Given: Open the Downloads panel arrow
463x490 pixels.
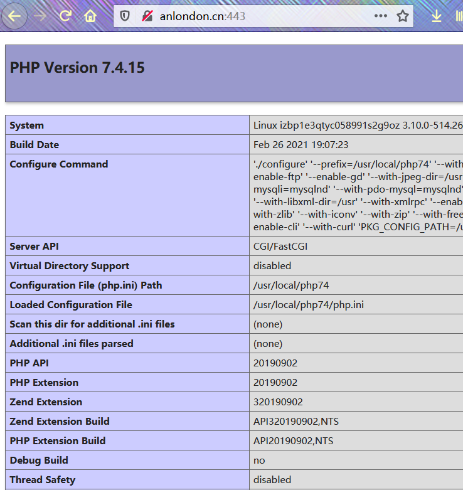Looking at the screenshot, I should [437, 16].
